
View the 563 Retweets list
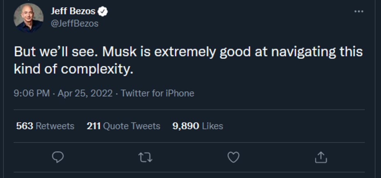[x=45, y=126]
